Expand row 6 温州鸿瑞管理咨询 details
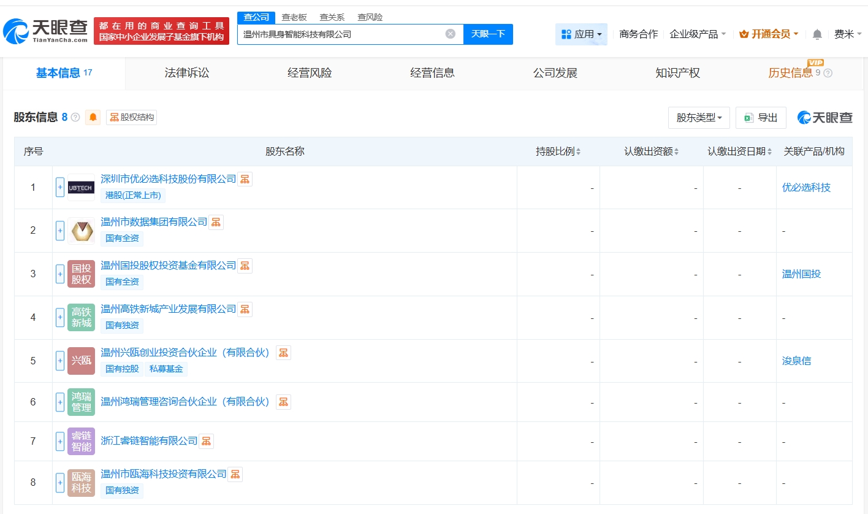This screenshot has height=514, width=868. click(60, 402)
